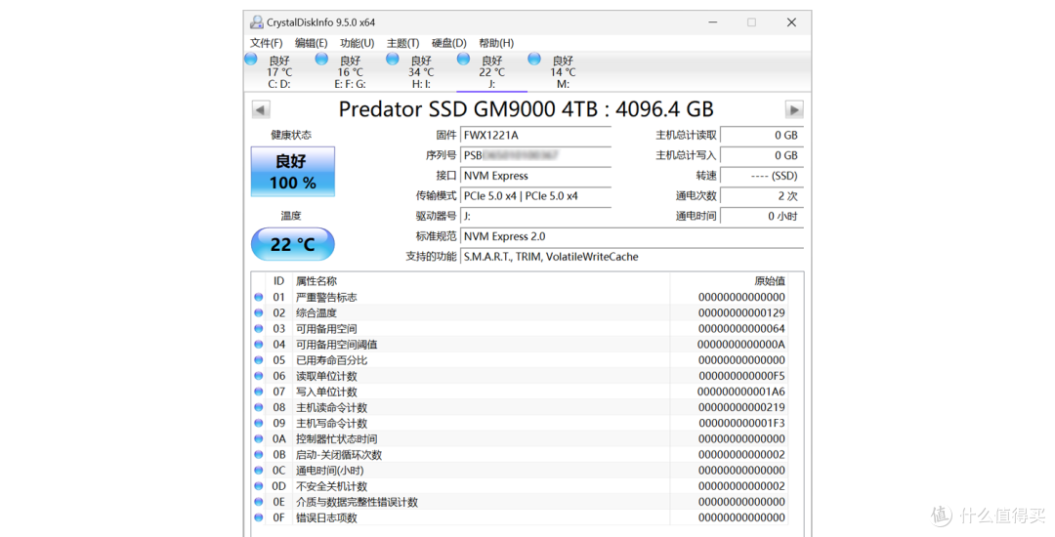
Task: Click the 通电时间 value 0 小时
Action: coord(762,216)
